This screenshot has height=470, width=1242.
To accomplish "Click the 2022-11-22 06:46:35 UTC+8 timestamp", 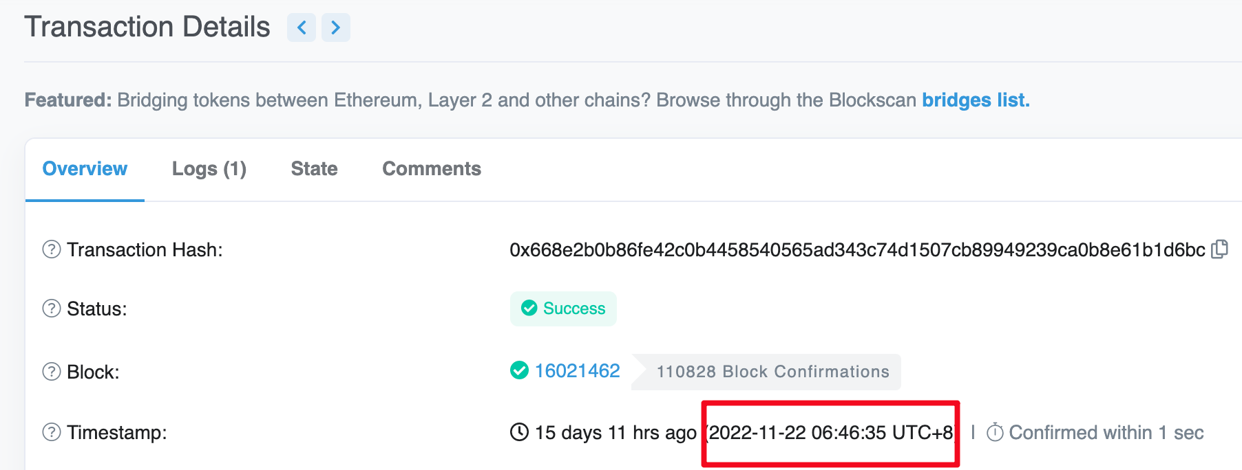I will (831, 433).
